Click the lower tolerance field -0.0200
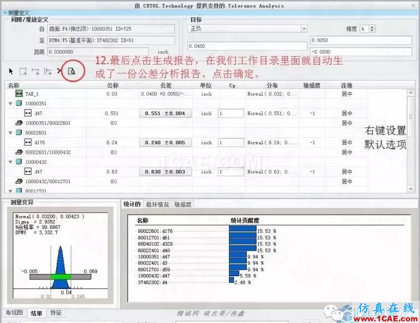Image resolution: width=420 pixels, height=323 pixels. [x=361, y=52]
